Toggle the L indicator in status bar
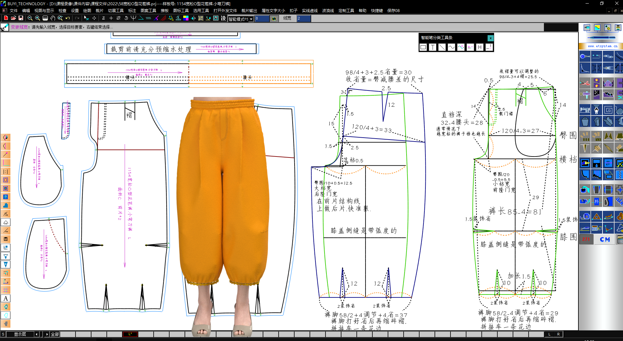The width and height of the screenshot is (623, 341). click(x=549, y=334)
